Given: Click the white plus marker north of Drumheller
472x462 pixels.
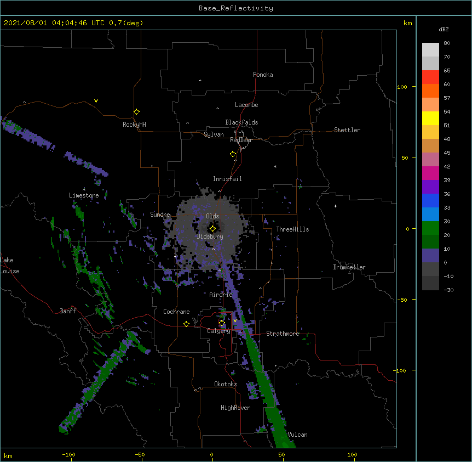Looking at the screenshot, I should click(x=335, y=206).
